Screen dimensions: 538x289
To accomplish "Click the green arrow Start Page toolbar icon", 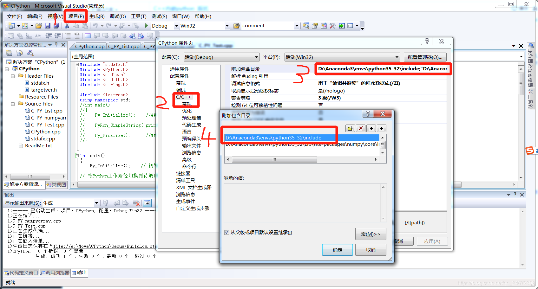I will [341, 26].
